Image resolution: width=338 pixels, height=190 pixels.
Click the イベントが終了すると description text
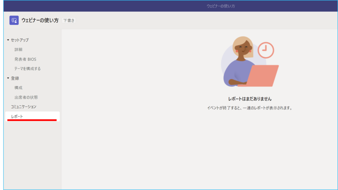click(250, 108)
